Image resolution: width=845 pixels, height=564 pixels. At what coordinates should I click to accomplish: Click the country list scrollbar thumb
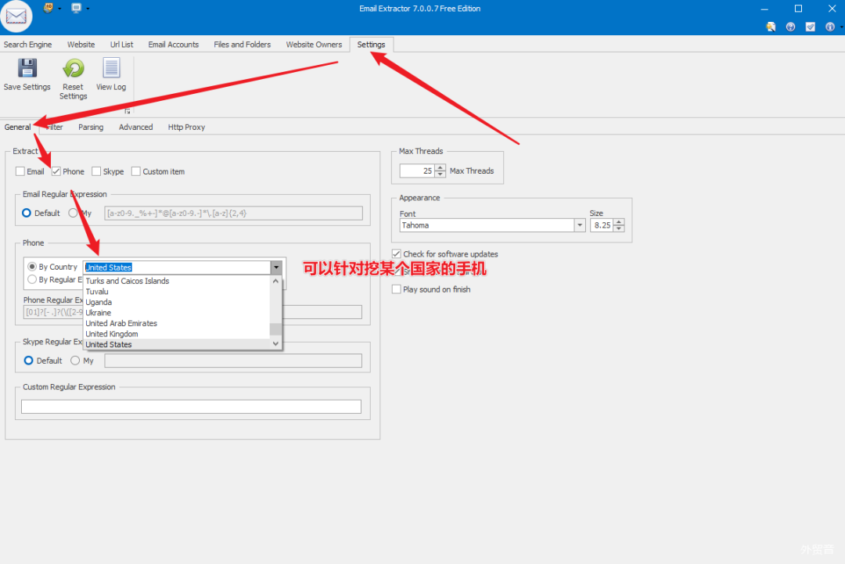(276, 329)
